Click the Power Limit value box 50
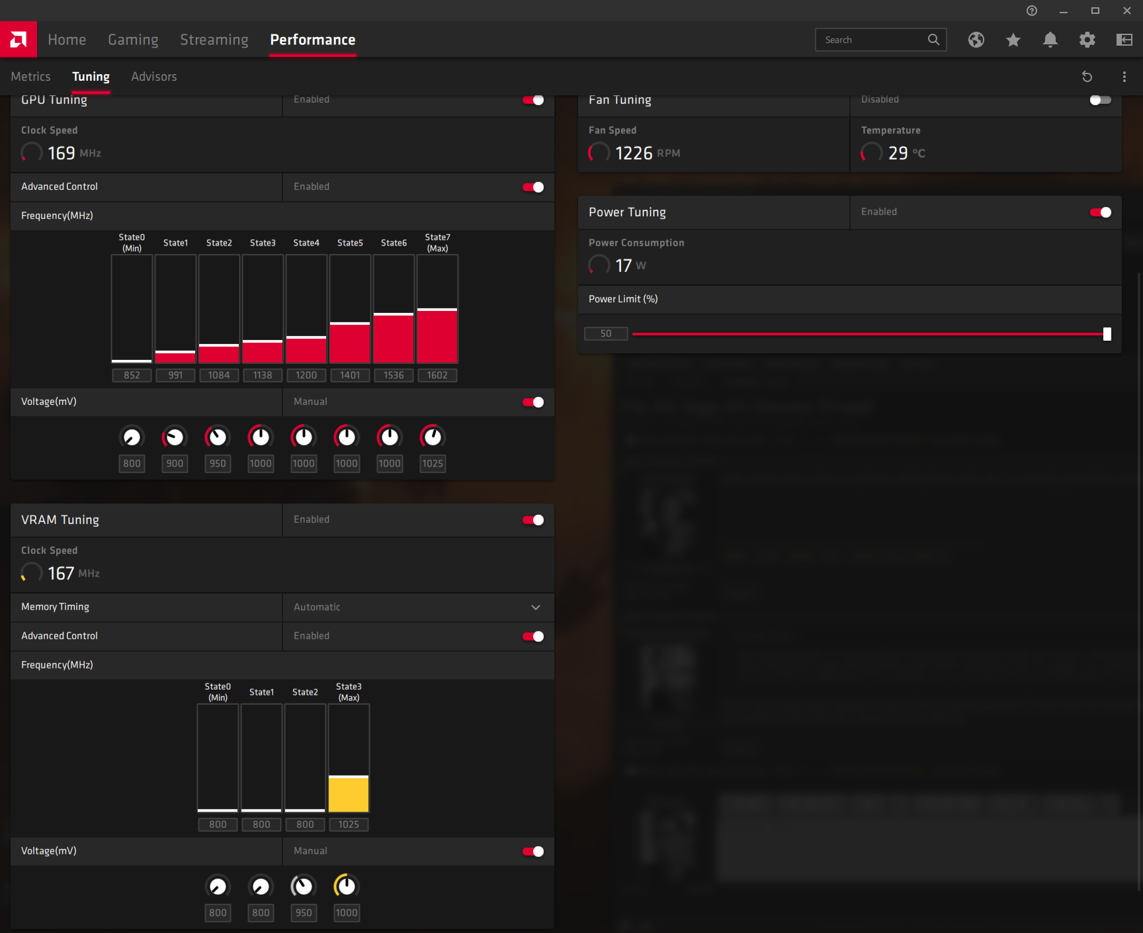Screen dimensions: 1143x933 click(606, 333)
